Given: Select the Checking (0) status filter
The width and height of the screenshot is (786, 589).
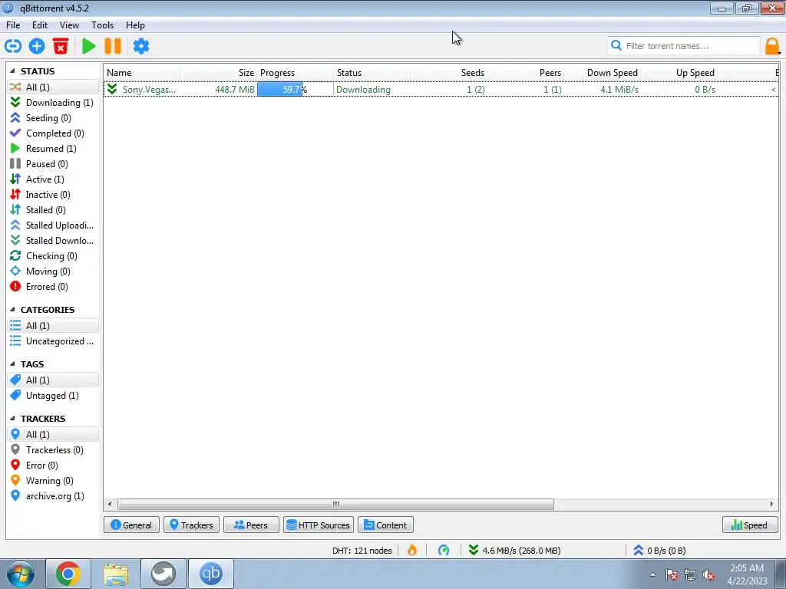Looking at the screenshot, I should point(52,256).
